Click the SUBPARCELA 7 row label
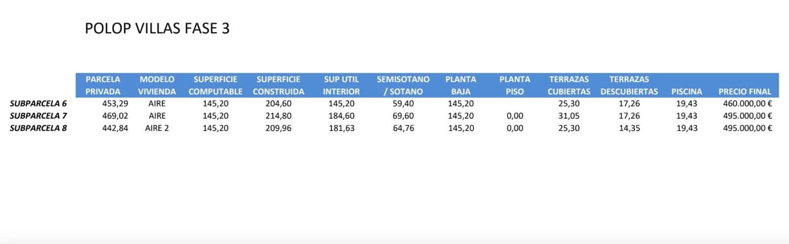Viewport: 789px width, 244px height. [38, 116]
